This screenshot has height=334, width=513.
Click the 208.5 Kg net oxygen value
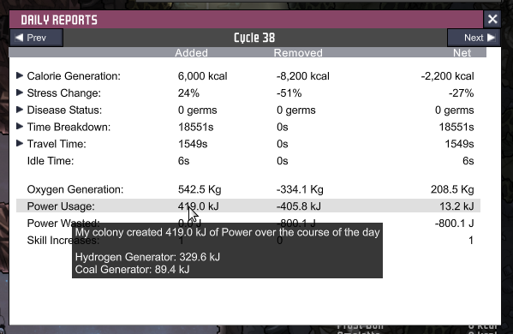tap(452, 189)
